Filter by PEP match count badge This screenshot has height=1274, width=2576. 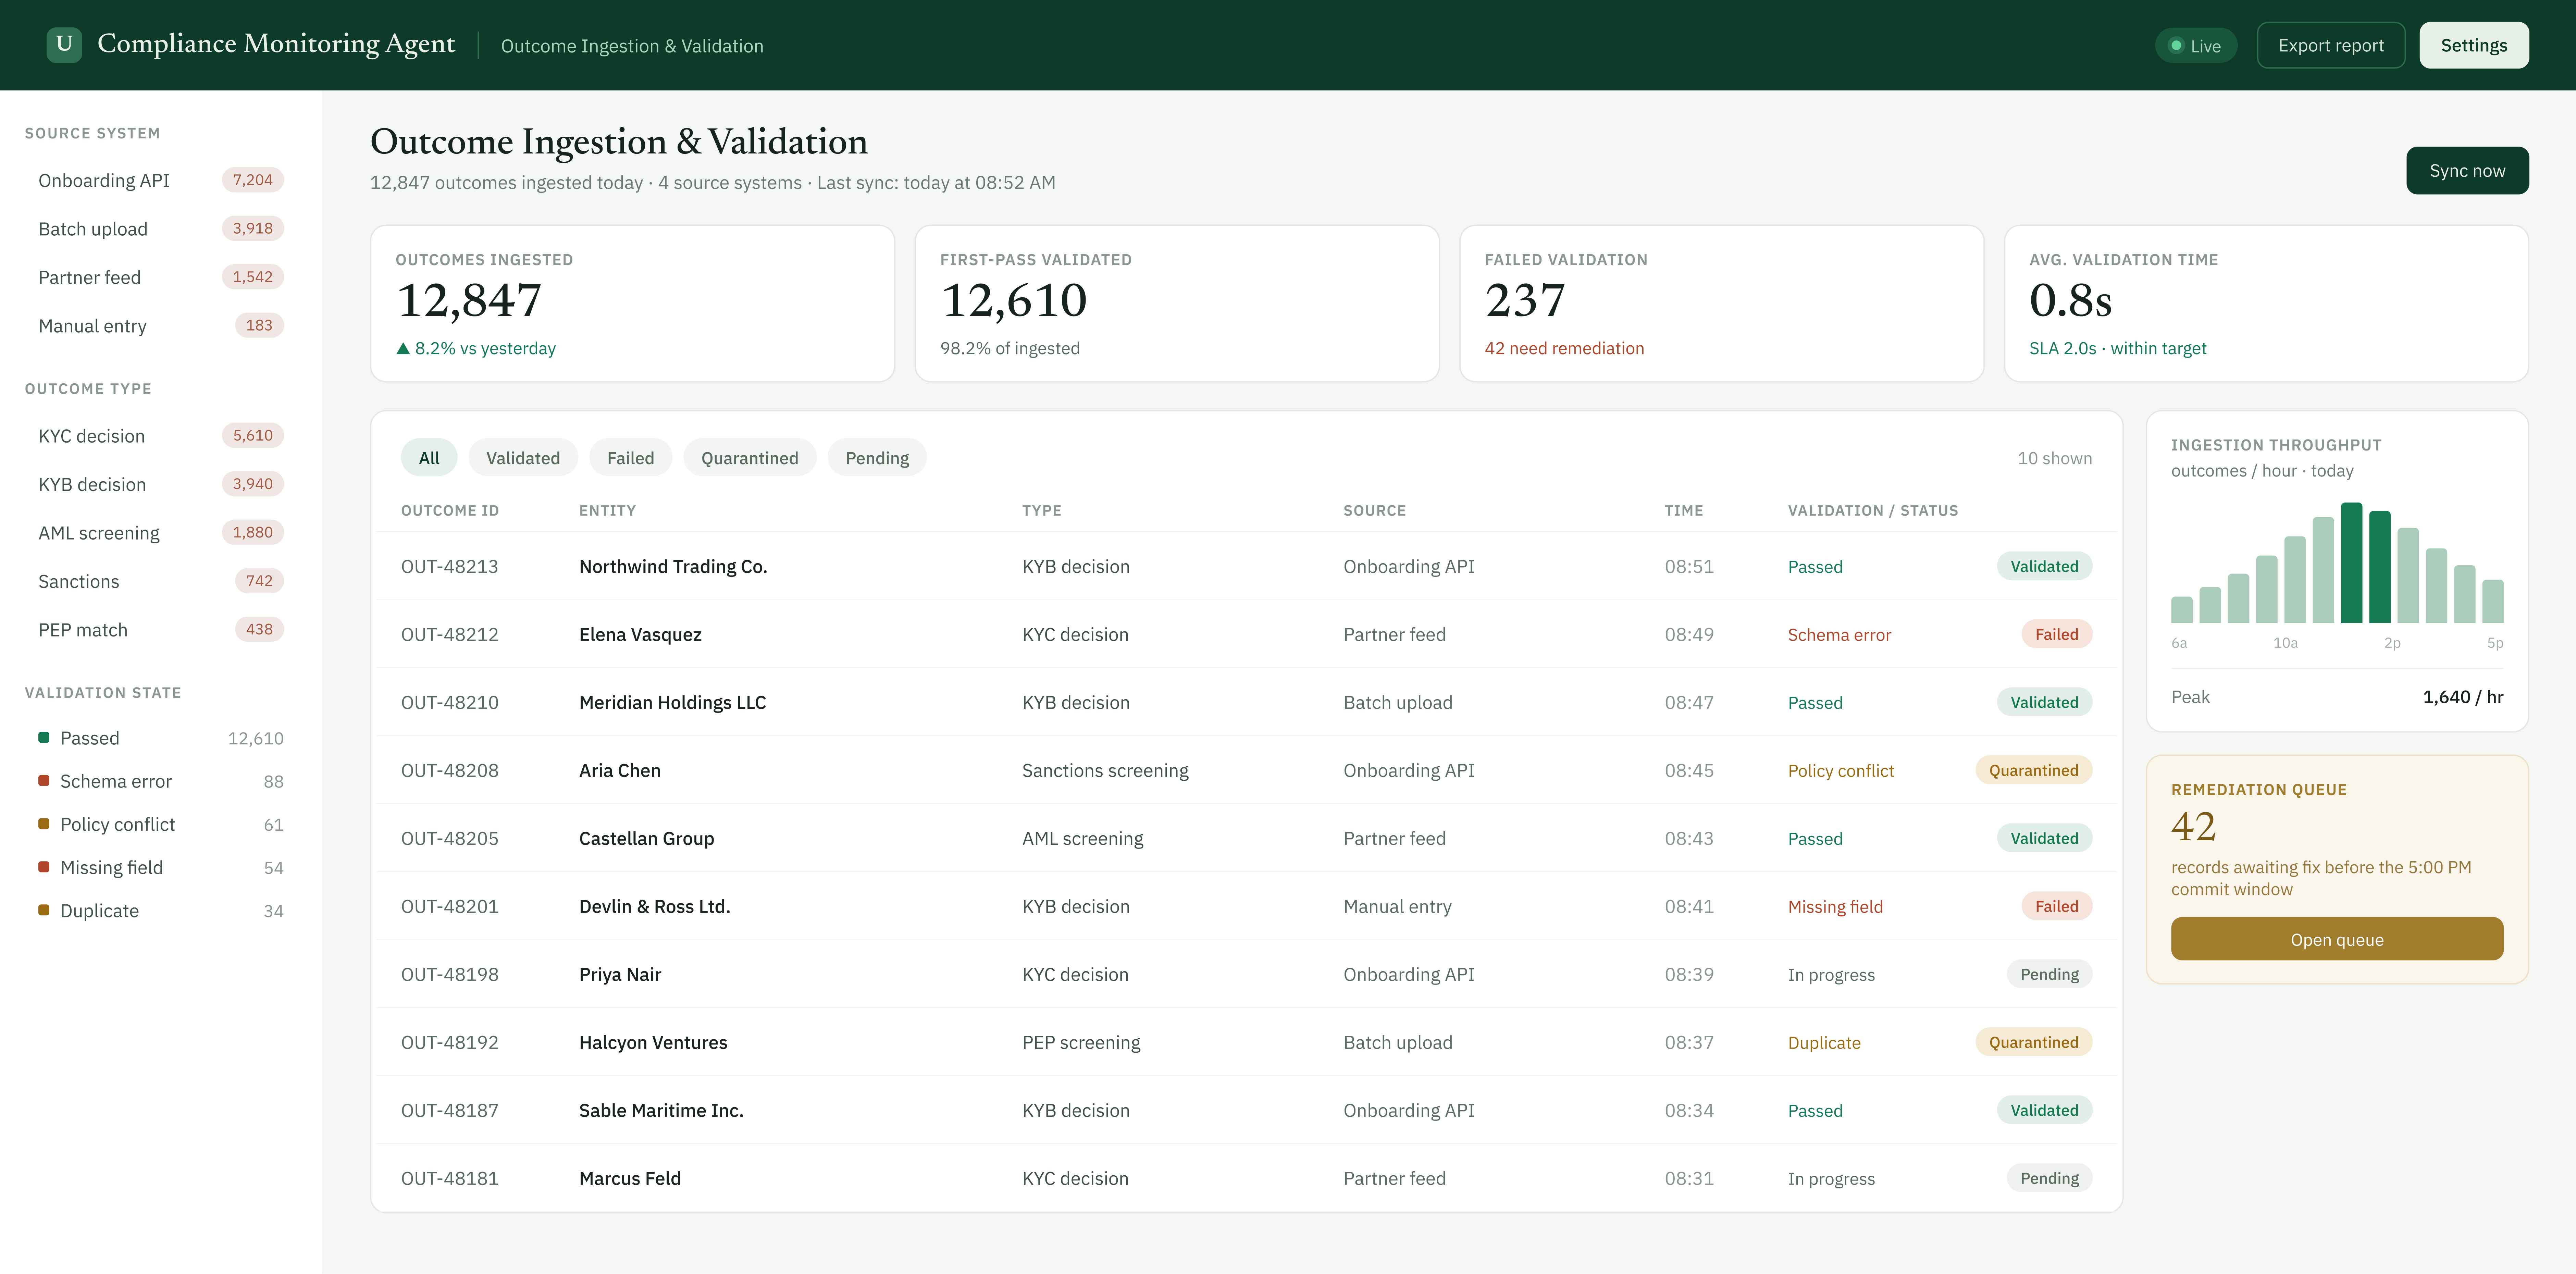[x=259, y=629]
